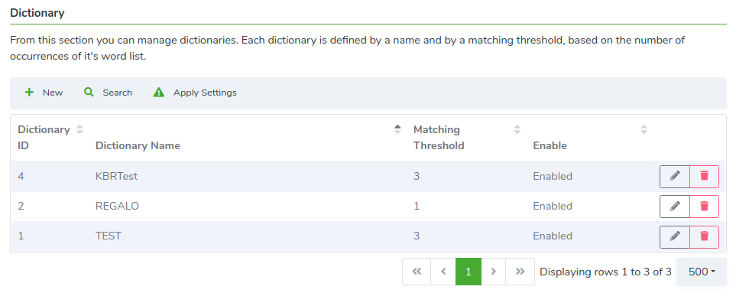Screen dimensions: 736x293
Task: Click the Apply Settings warning triangle
Action: click(159, 93)
